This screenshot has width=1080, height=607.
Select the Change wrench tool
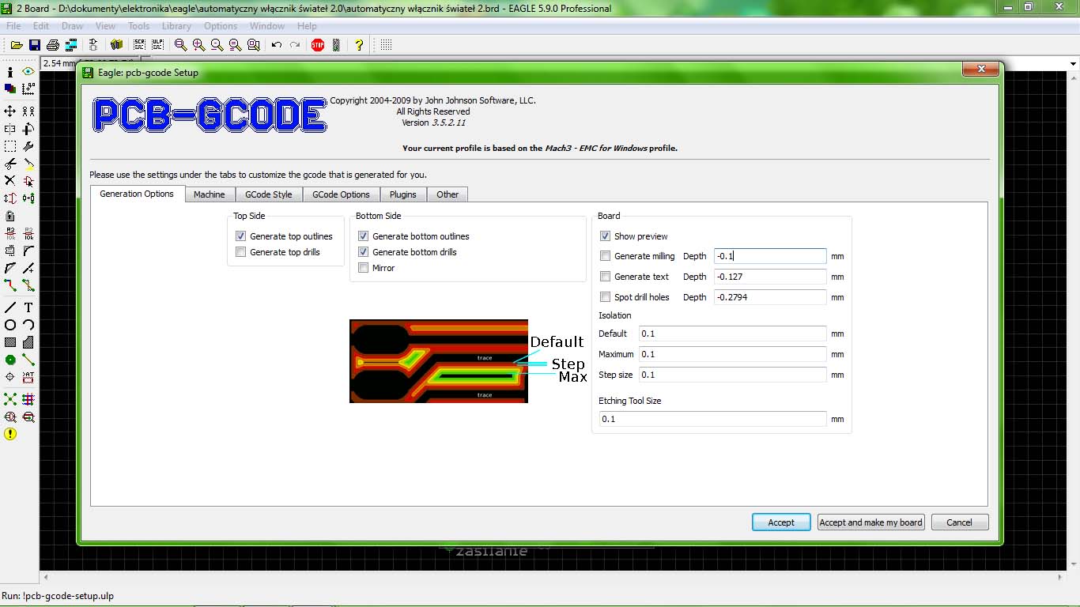pos(28,146)
